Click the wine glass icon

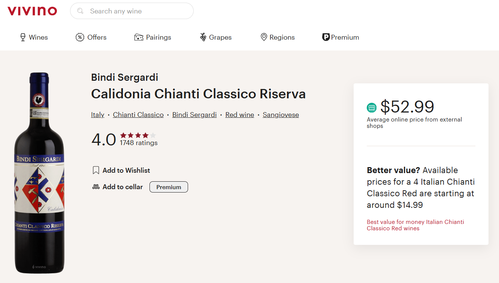point(23,37)
